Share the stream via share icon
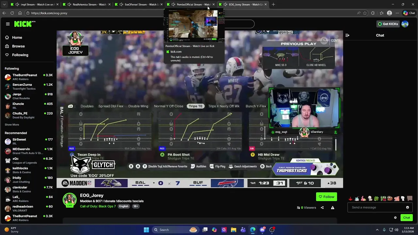 (322, 208)
